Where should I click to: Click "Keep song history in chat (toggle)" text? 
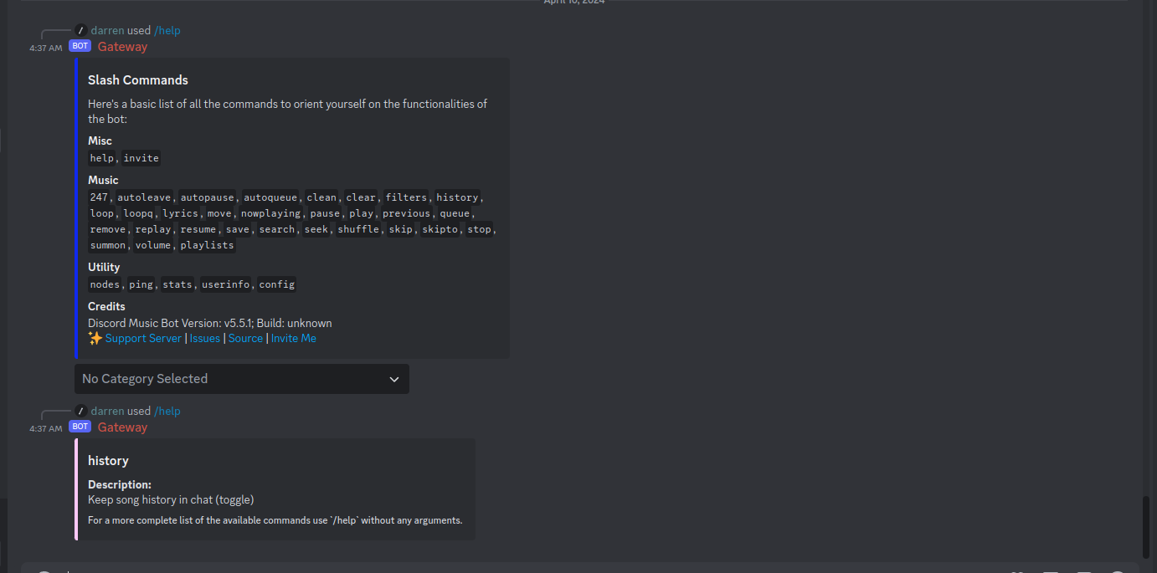(x=171, y=499)
